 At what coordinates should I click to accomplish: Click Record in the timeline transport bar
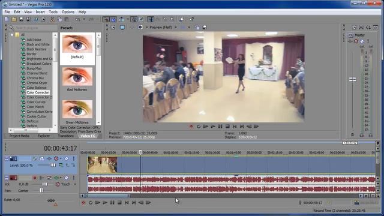83,203
